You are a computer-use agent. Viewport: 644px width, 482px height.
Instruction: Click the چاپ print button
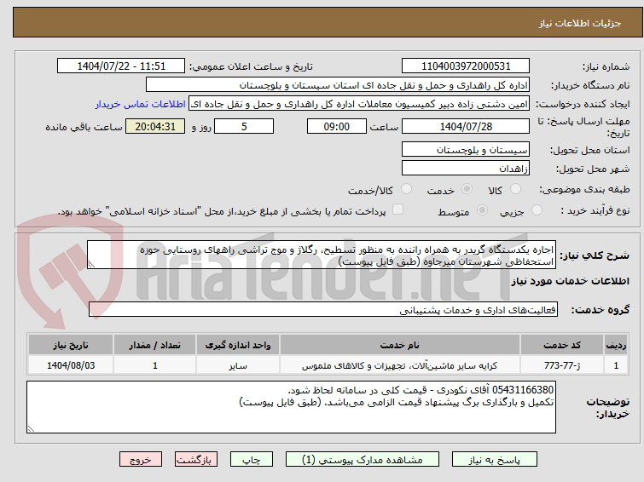252,460
